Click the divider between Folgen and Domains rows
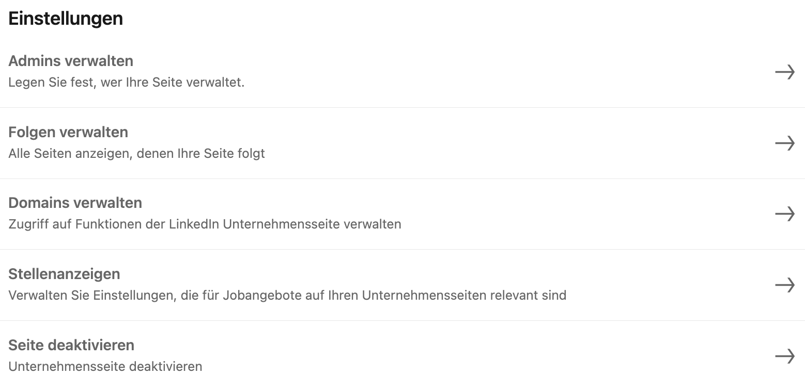Screen dimensions: 805x391 (x=402, y=178)
